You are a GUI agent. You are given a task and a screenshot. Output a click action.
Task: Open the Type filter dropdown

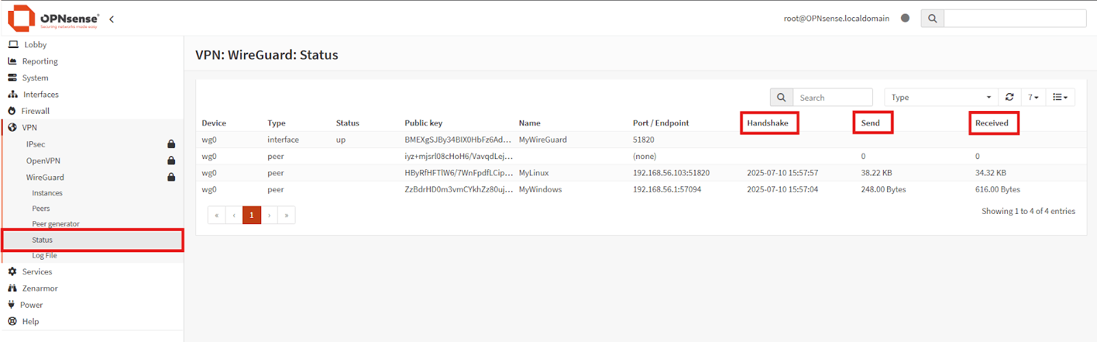point(941,97)
